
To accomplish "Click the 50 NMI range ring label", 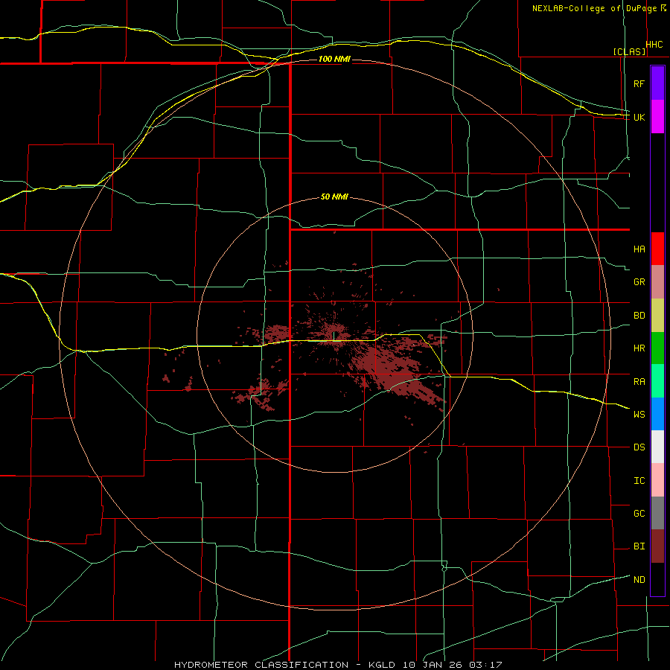I will [x=334, y=197].
